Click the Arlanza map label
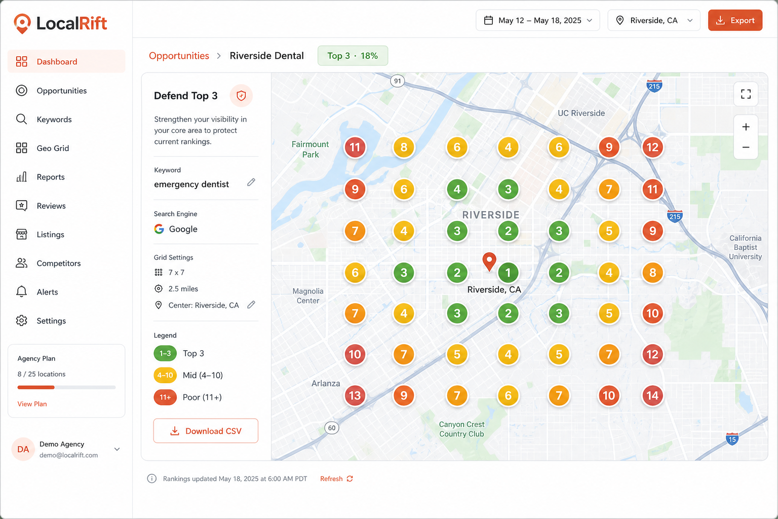This screenshot has height=519, width=778. coord(326,384)
